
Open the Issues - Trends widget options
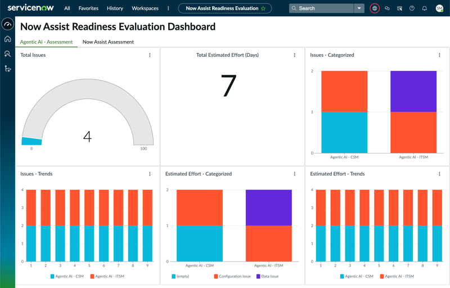[150, 174]
